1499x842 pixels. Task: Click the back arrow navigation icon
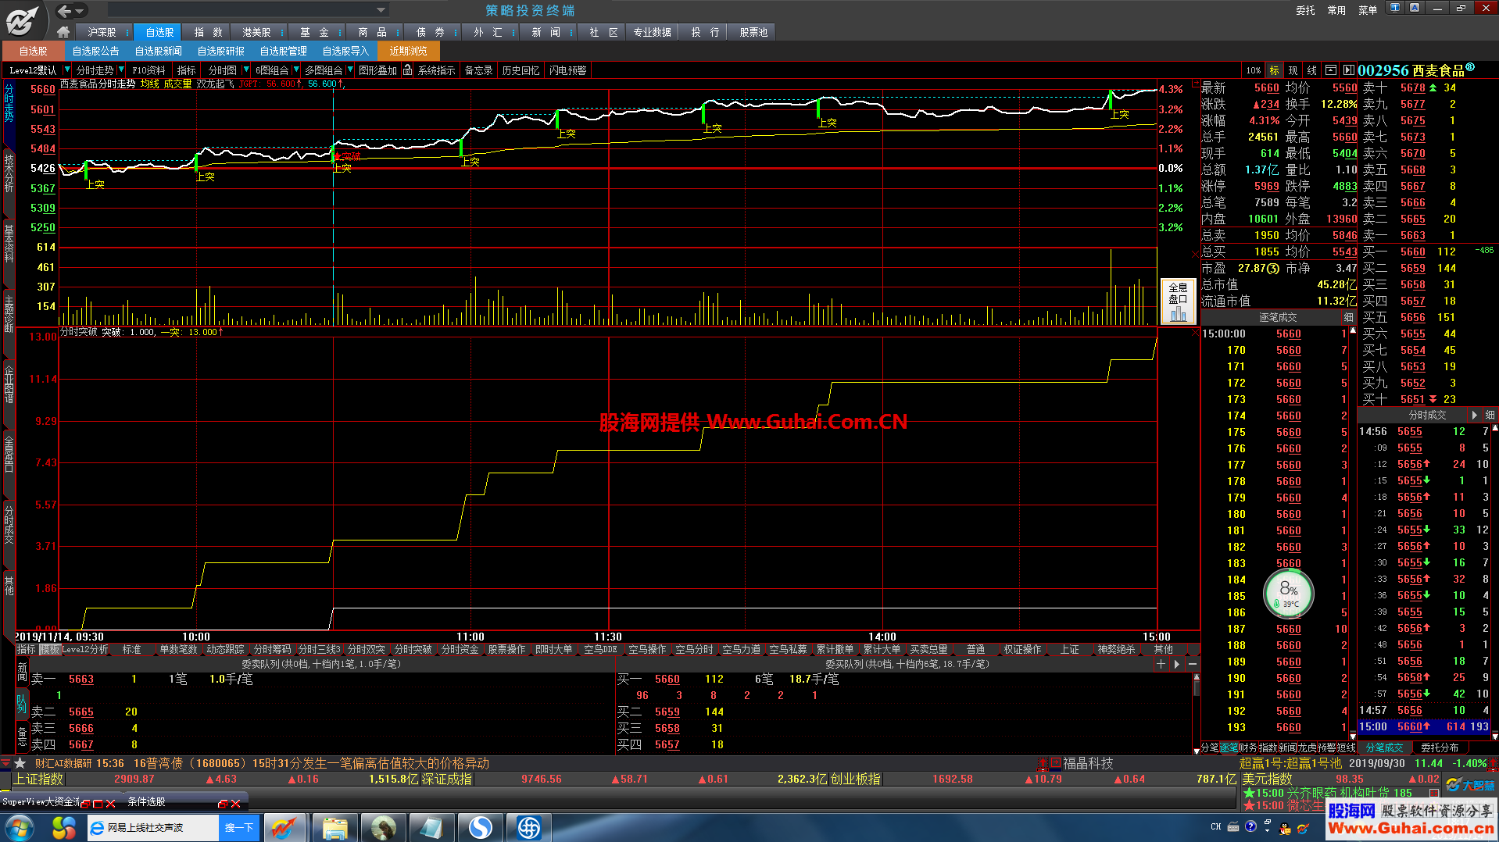pos(65,11)
